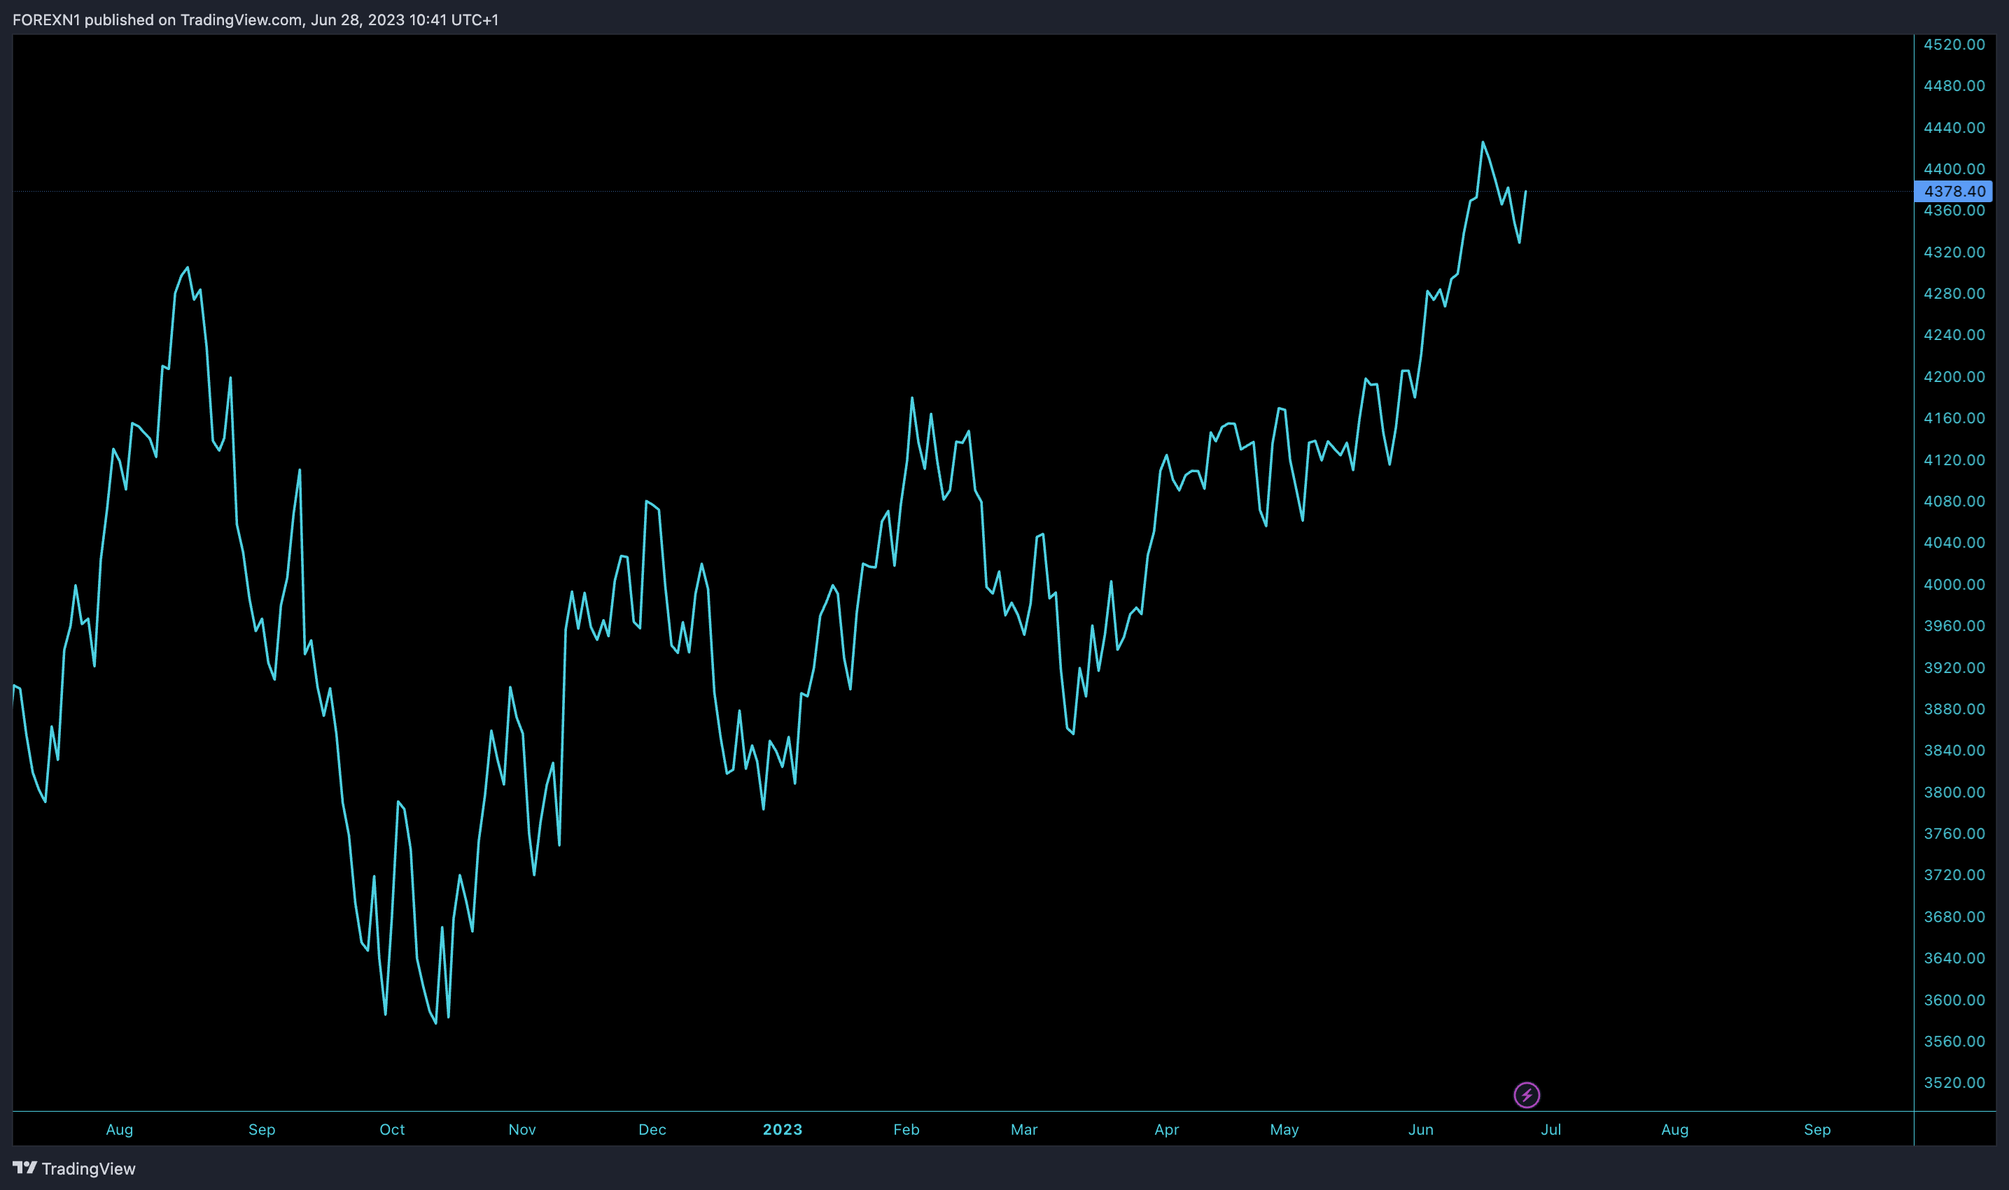Click the Oct label on time axis

click(391, 1130)
